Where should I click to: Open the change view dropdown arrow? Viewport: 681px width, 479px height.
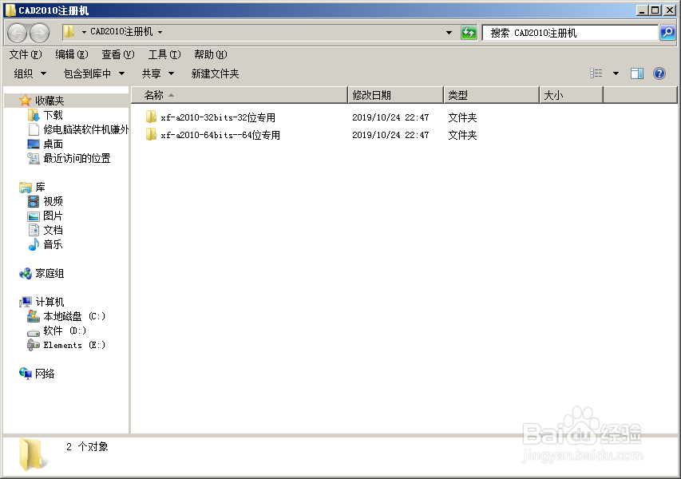click(x=616, y=73)
